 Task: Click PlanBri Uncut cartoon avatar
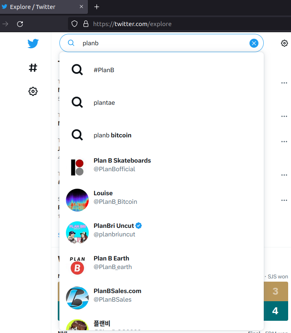coord(77,233)
